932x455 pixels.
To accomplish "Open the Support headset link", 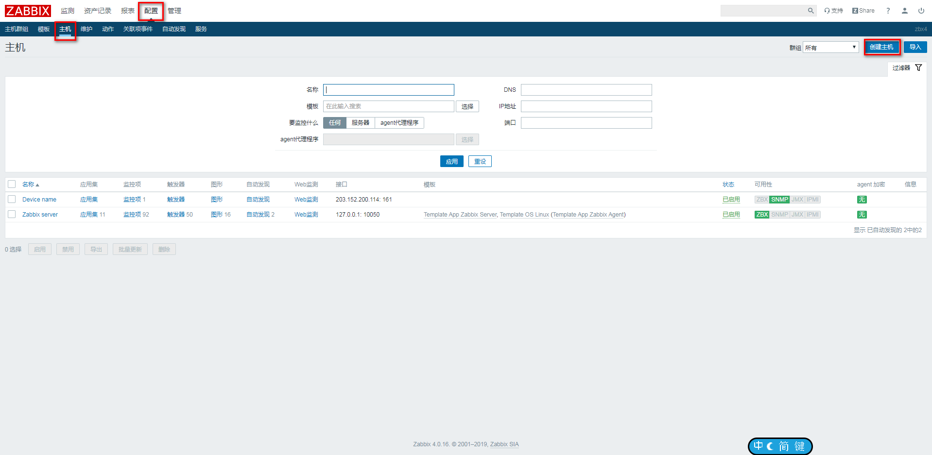I will pyautogui.click(x=833, y=11).
